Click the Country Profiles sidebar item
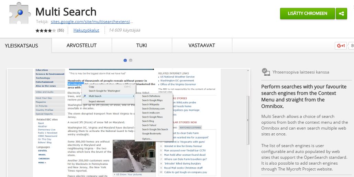Screen dimensions: 354x177 (x=50, y=110)
